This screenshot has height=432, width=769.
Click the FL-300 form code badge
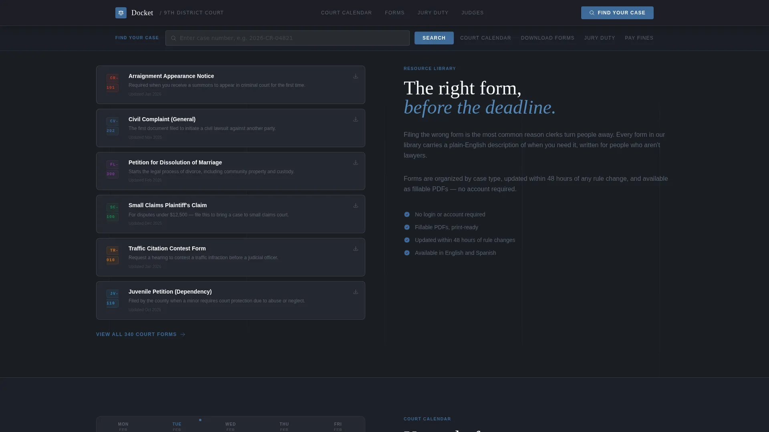tap(113, 169)
